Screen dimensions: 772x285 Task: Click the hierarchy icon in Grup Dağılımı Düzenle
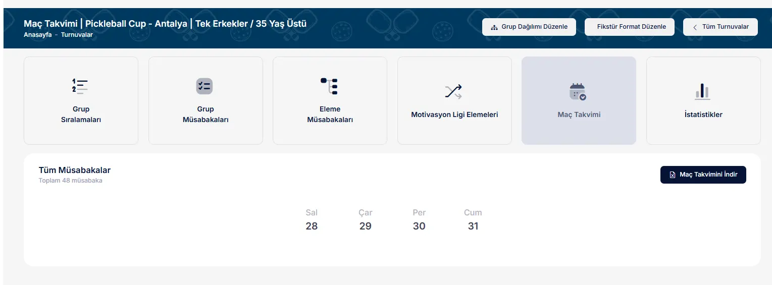tap(494, 27)
